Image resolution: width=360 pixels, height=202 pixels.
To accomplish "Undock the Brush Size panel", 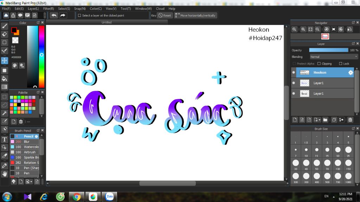I will coord(353,128).
